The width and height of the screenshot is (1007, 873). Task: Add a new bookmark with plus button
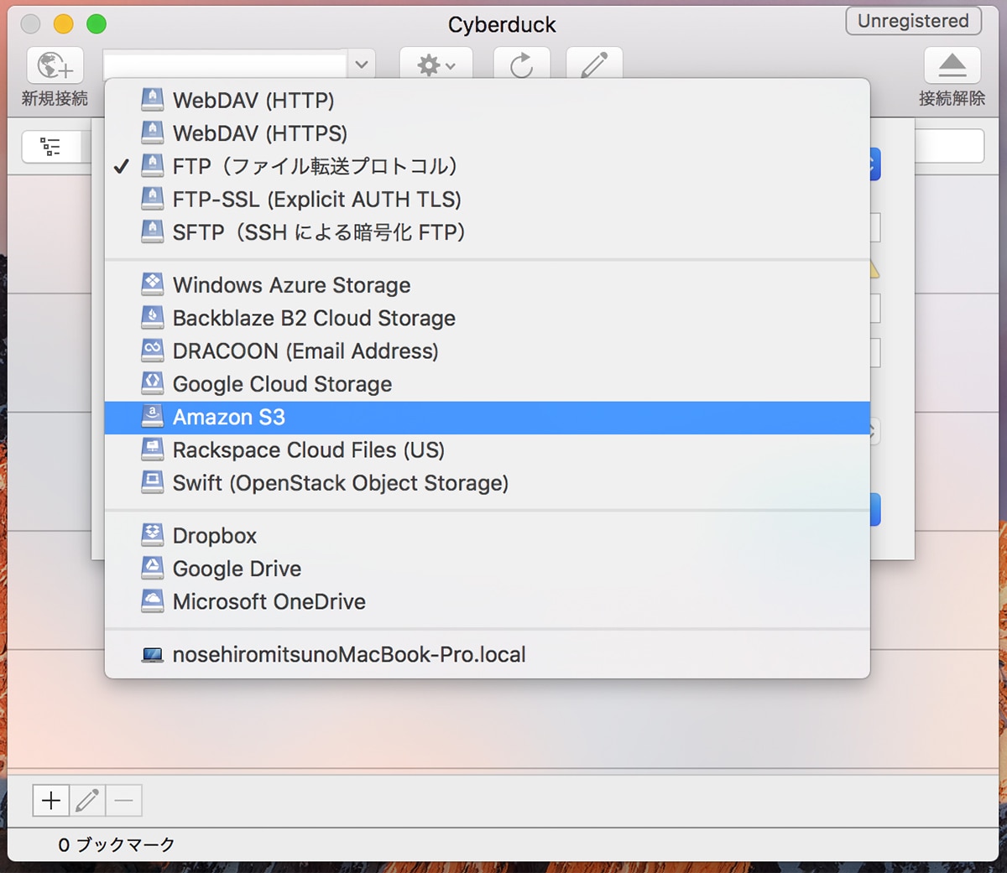point(51,800)
